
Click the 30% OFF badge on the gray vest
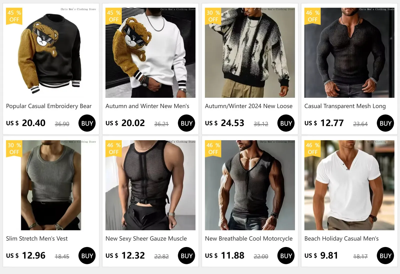[14, 148]
